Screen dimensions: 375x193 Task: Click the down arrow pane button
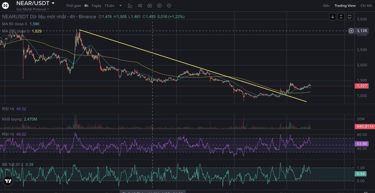pyautogui.click(x=332, y=17)
